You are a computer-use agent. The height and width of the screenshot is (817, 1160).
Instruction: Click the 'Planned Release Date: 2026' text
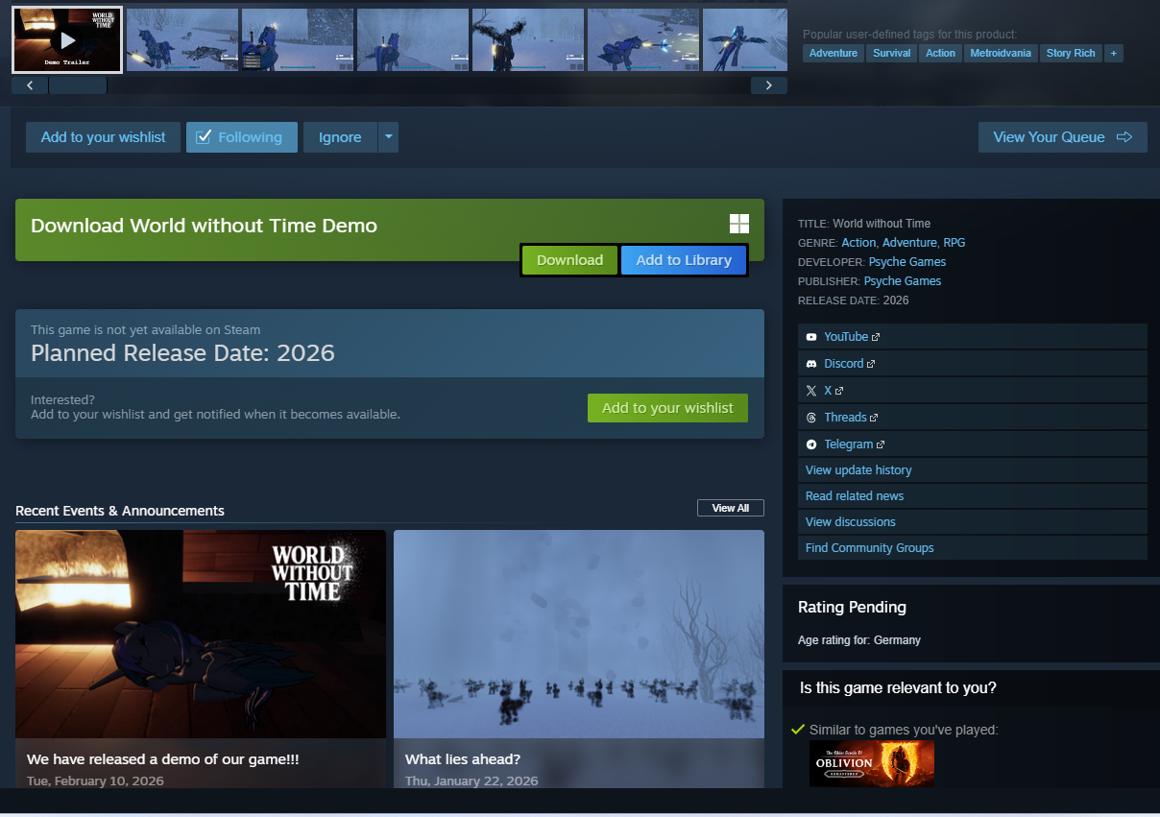(182, 353)
